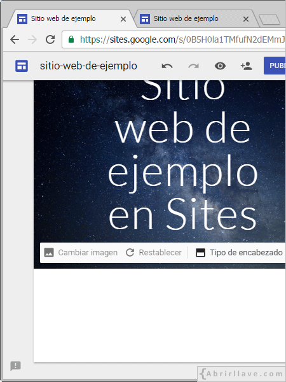
Task: Click the redo arrow icon
Action: (194, 66)
